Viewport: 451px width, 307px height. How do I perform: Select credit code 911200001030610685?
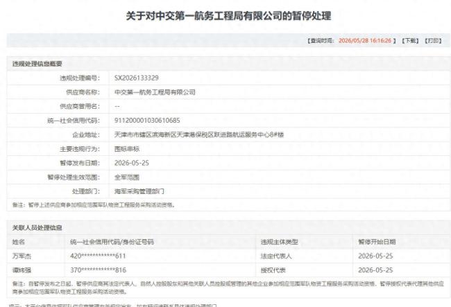click(147, 121)
